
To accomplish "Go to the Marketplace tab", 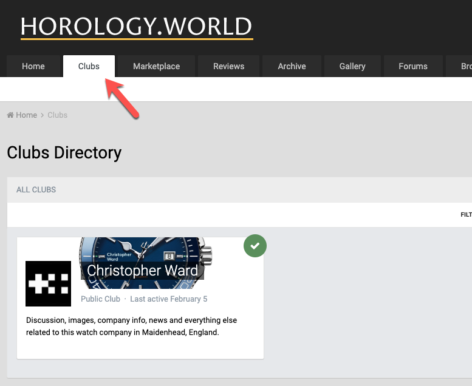I will [157, 66].
